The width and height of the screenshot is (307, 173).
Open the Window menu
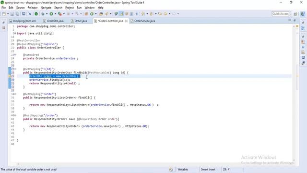click(90, 8)
